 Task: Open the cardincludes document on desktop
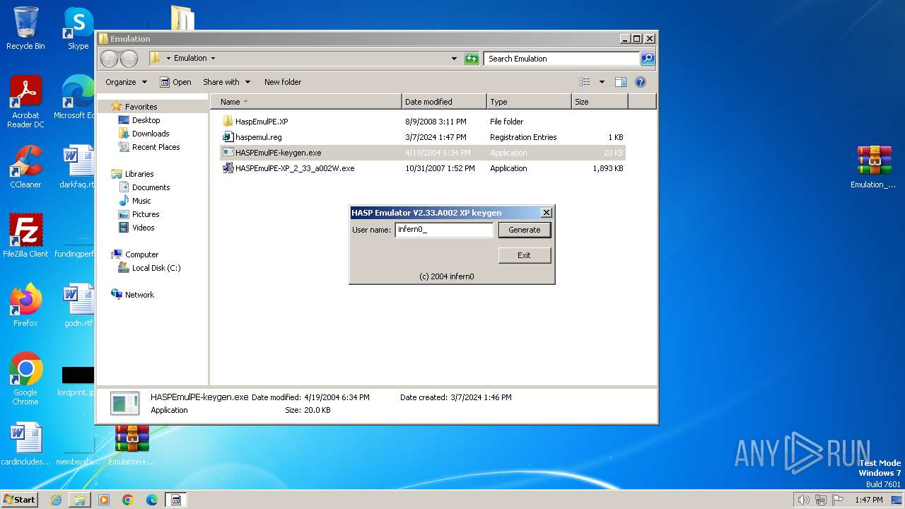[x=25, y=444]
